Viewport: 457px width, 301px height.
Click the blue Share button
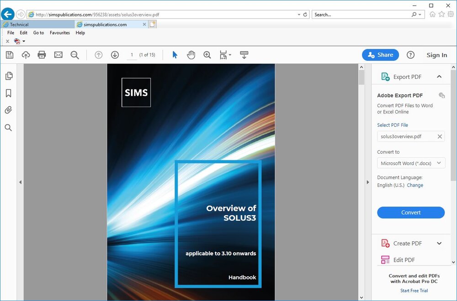(x=380, y=55)
